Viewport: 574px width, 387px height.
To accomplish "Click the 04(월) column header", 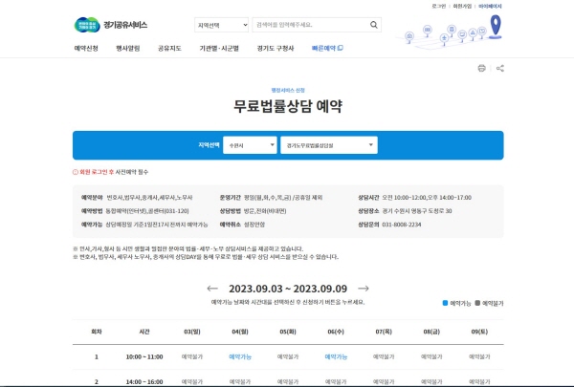I will (240, 332).
